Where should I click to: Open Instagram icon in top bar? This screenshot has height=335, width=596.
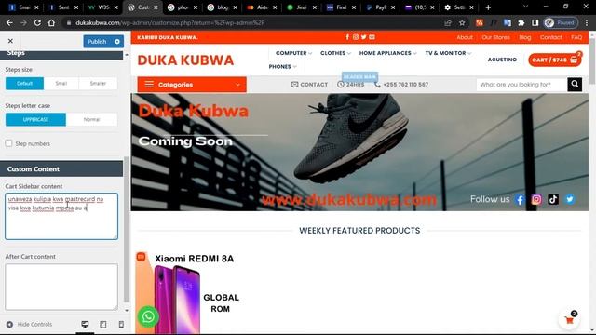356,37
